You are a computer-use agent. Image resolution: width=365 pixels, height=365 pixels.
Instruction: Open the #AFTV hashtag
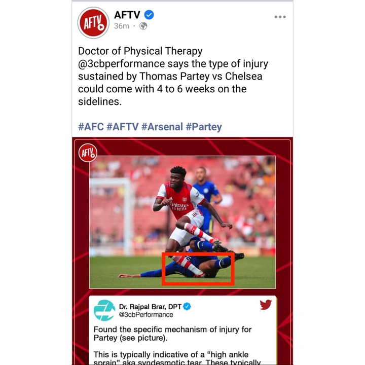coord(123,127)
